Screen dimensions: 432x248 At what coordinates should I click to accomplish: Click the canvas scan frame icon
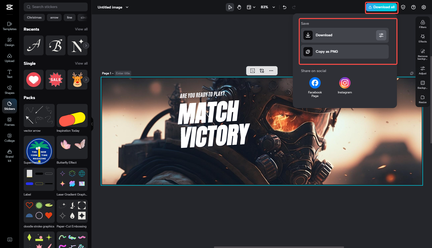tap(253, 71)
